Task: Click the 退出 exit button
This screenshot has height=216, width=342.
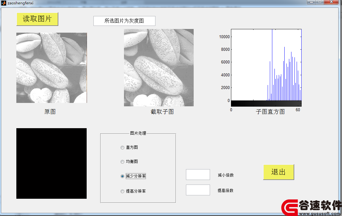Action: [278, 172]
